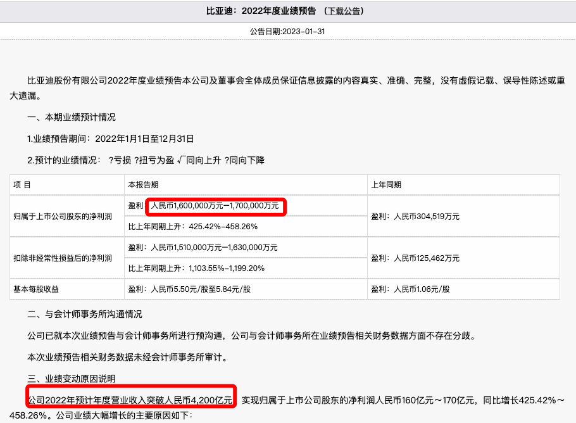The image size is (576, 423).
Task: Click the prior-year value 人民币304,519万元
Action: (x=427, y=217)
